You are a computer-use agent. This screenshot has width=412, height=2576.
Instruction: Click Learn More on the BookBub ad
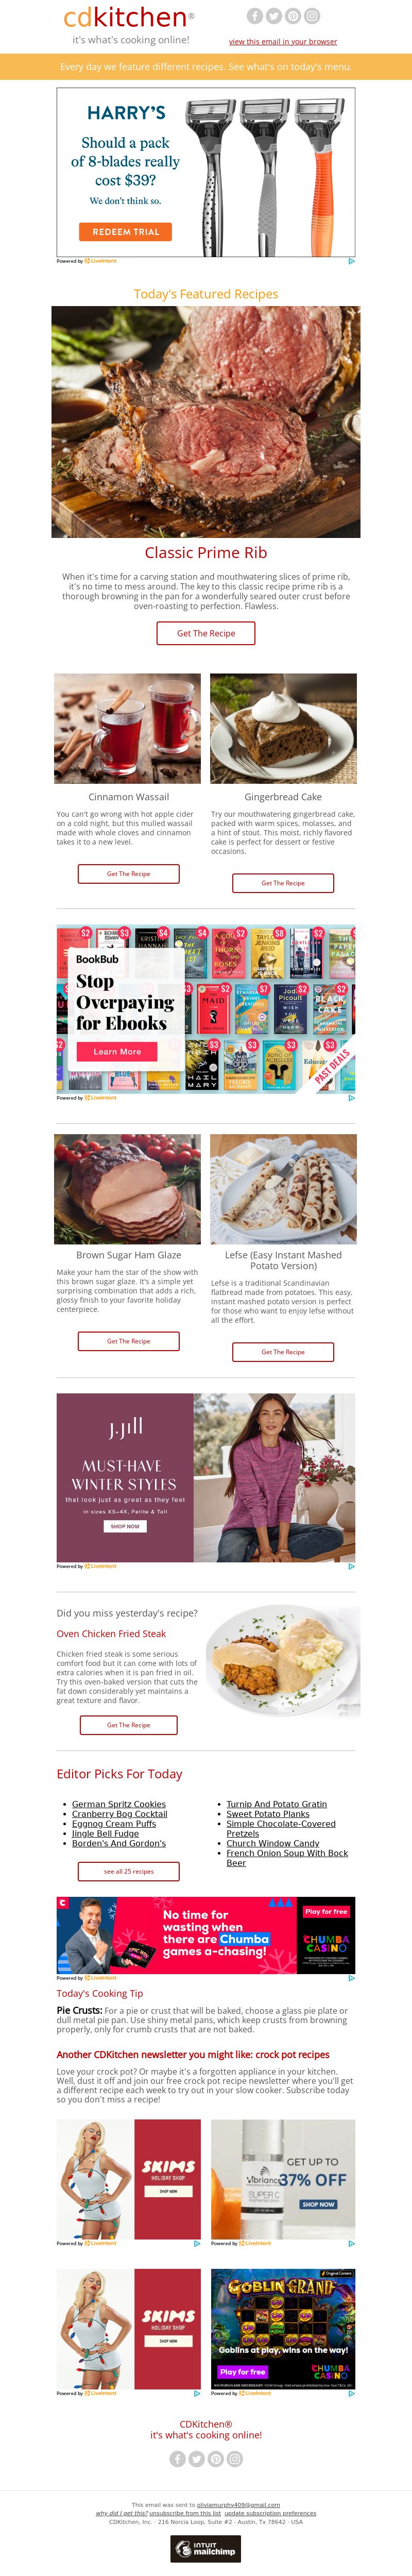pyautogui.click(x=117, y=1051)
